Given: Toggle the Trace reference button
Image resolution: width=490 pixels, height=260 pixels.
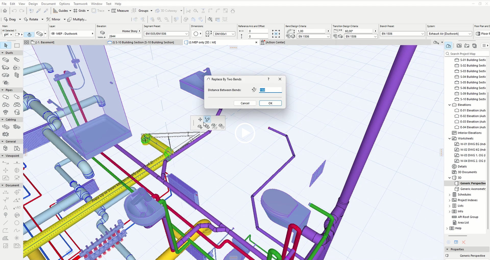Looking at the screenshot, I should pos(98,11).
